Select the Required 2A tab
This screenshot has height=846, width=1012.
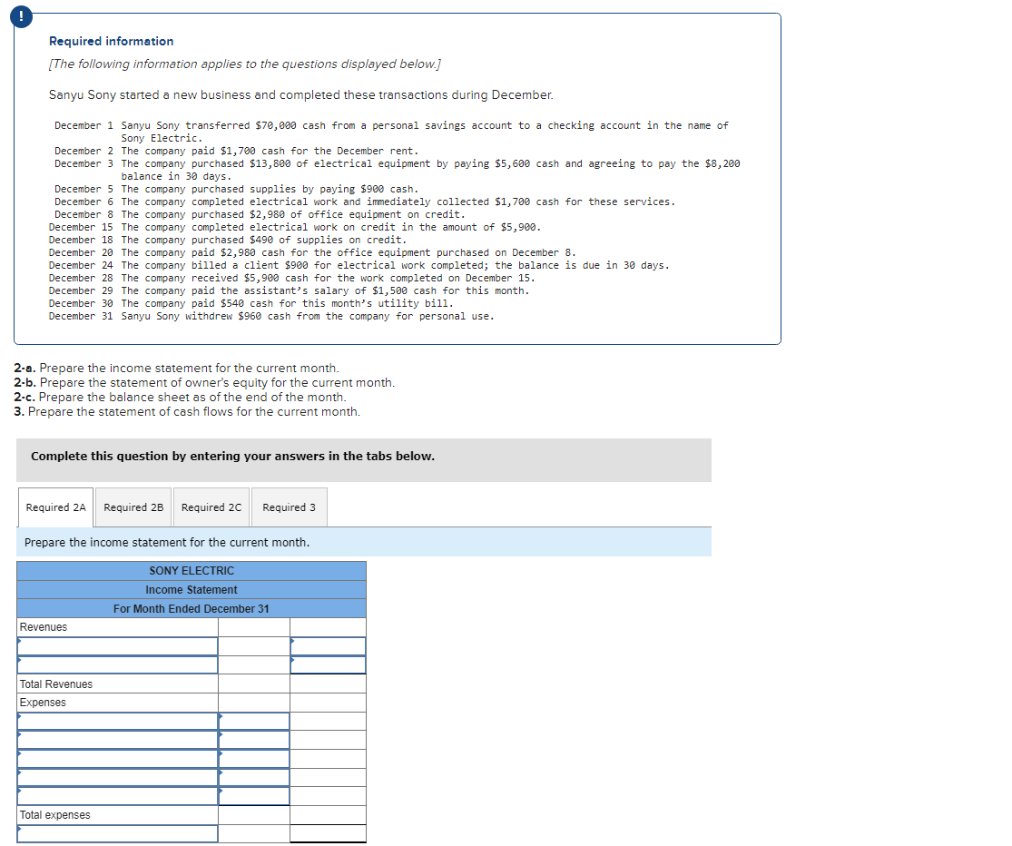55,507
